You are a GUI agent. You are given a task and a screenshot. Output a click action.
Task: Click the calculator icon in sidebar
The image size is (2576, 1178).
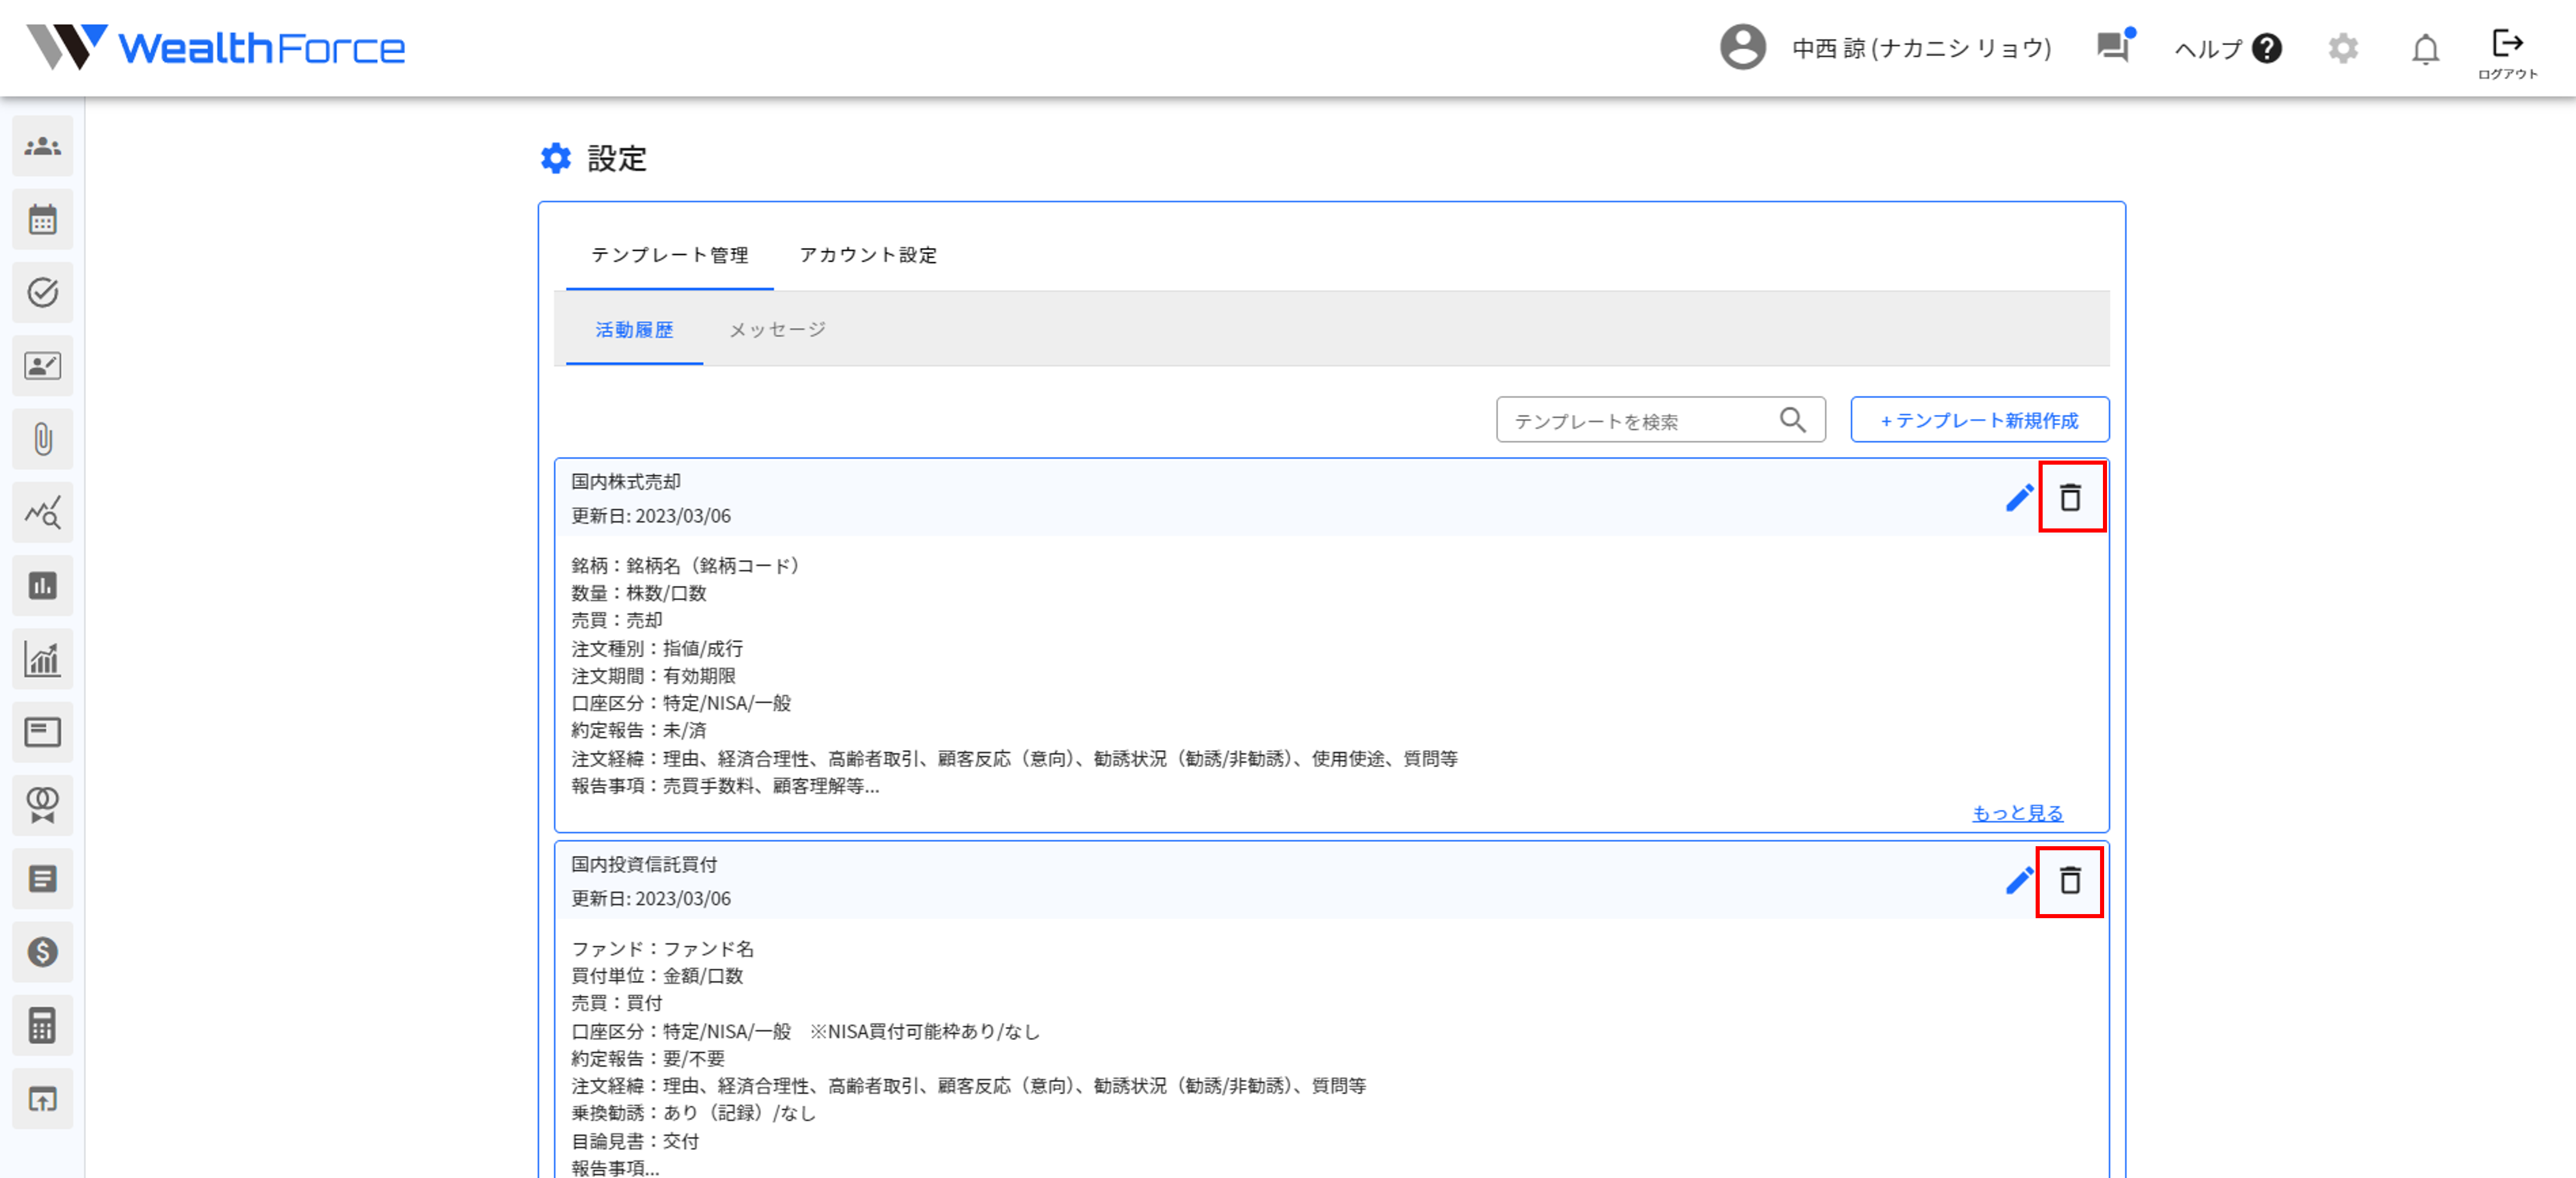42,1026
